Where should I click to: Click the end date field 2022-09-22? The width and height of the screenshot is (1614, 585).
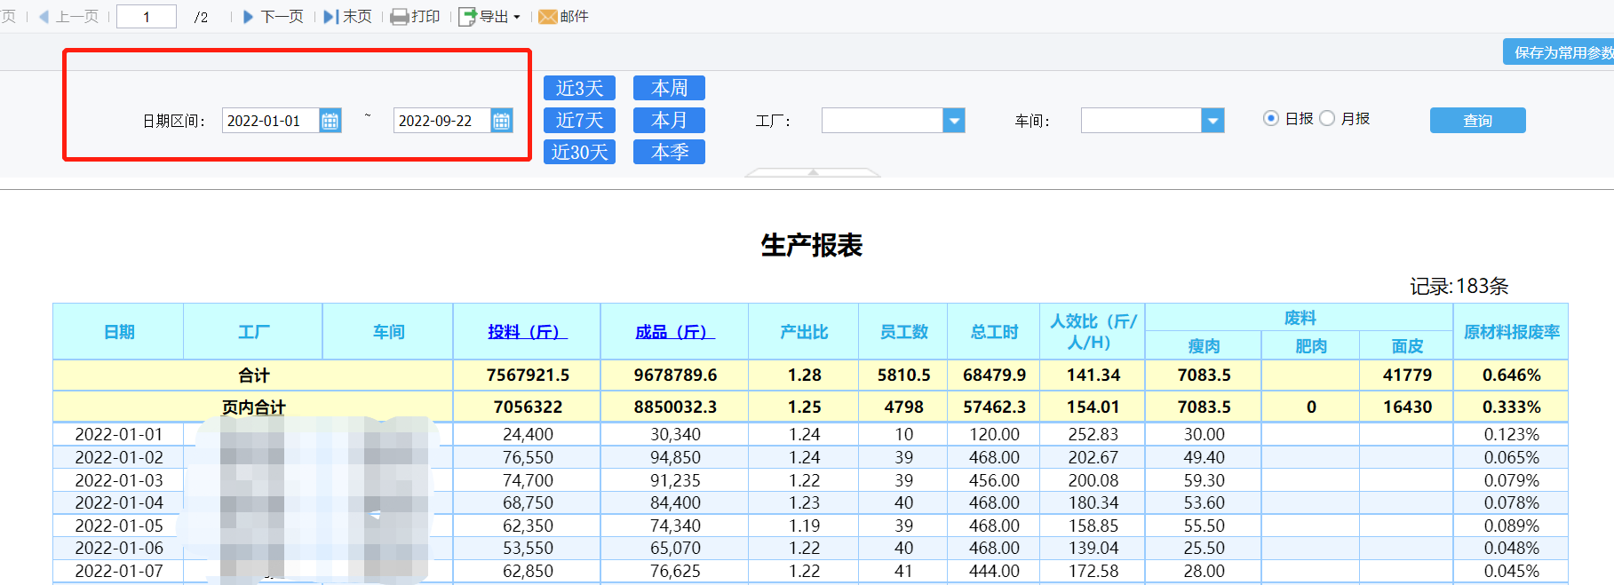[x=441, y=121]
